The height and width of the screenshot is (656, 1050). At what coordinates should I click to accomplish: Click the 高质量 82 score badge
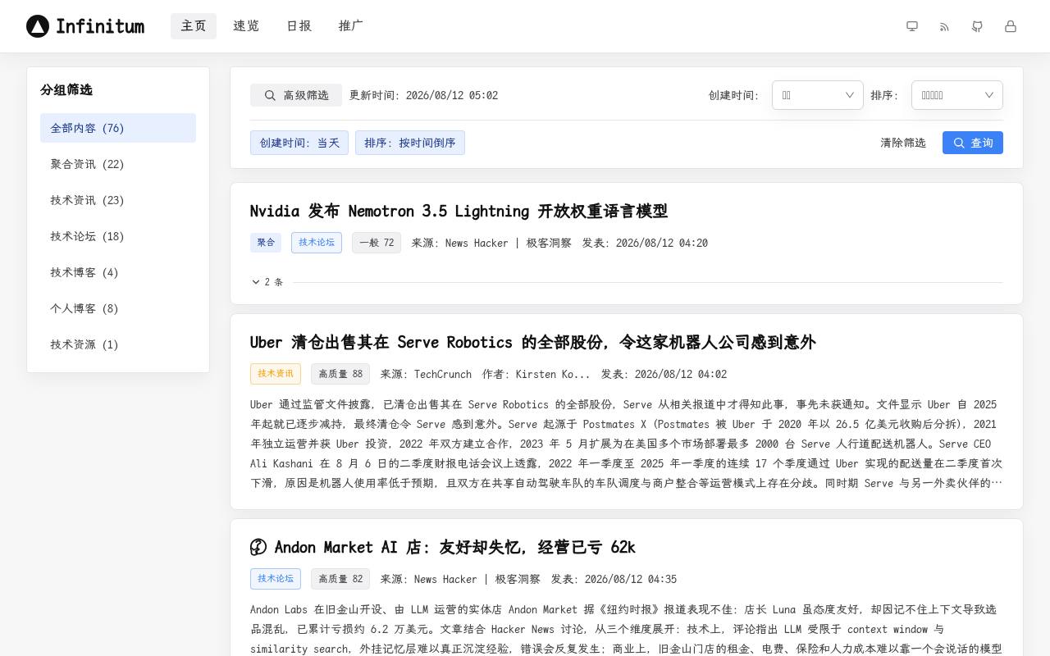pyautogui.click(x=340, y=579)
